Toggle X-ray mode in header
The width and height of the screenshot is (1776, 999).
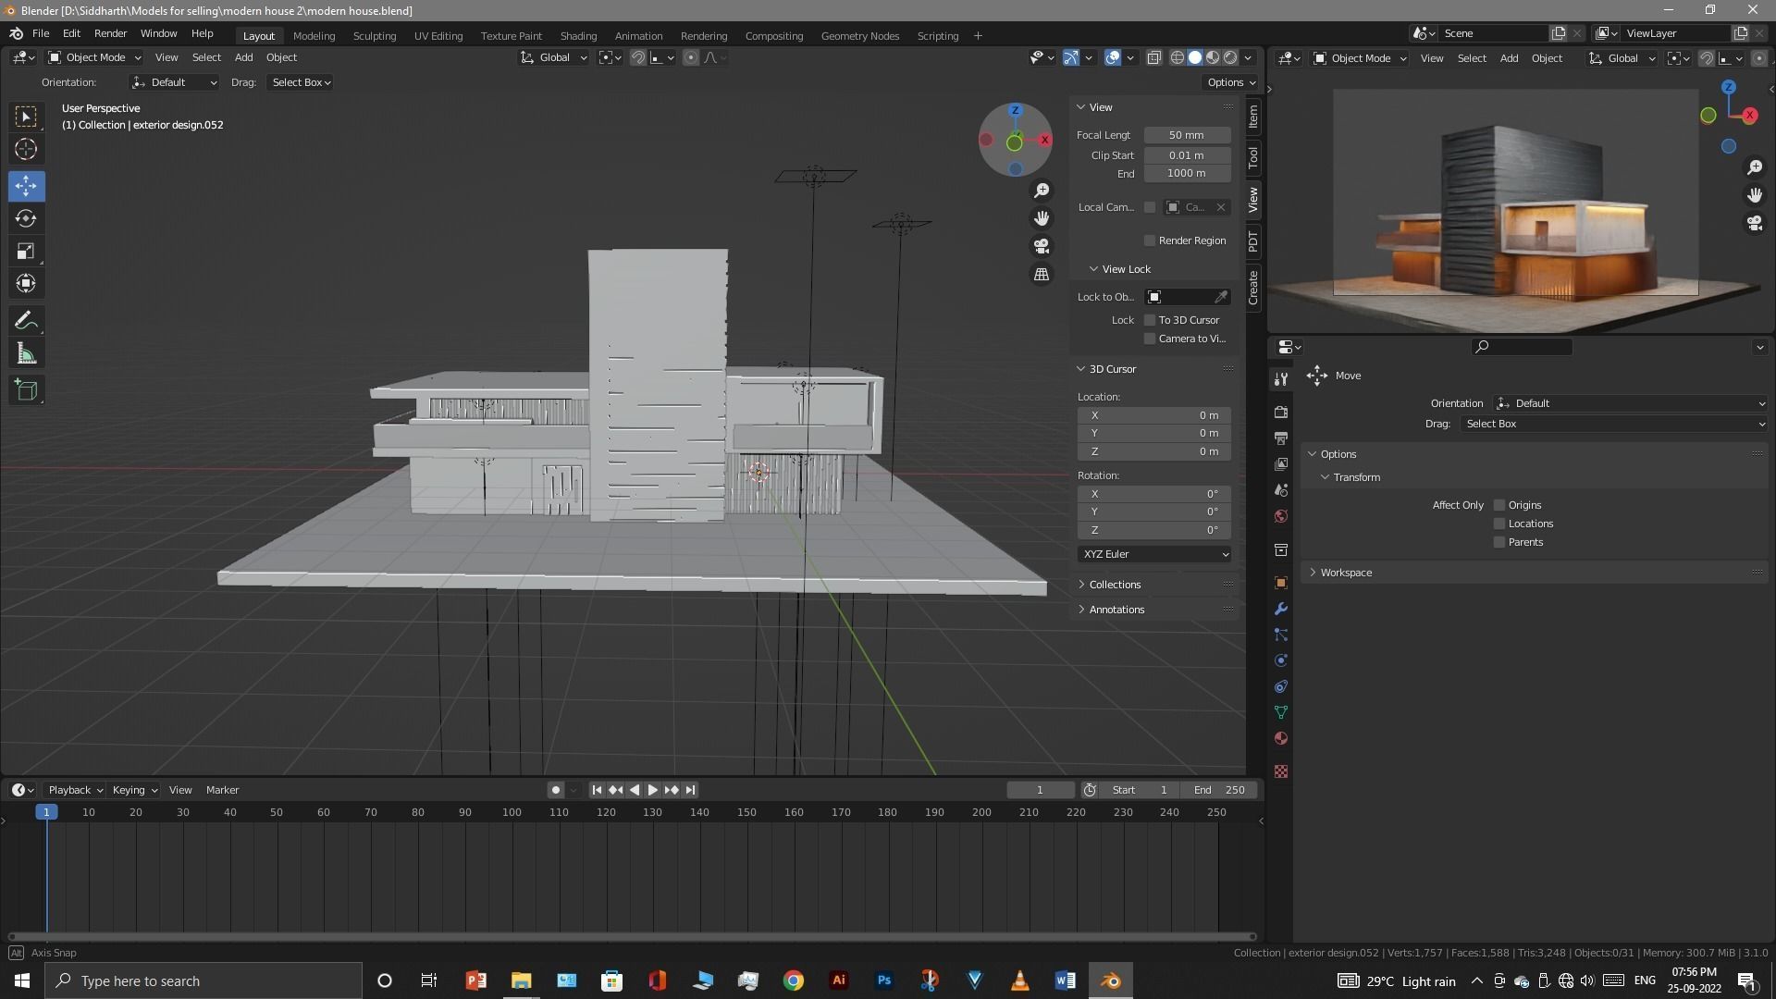pos(1154,57)
